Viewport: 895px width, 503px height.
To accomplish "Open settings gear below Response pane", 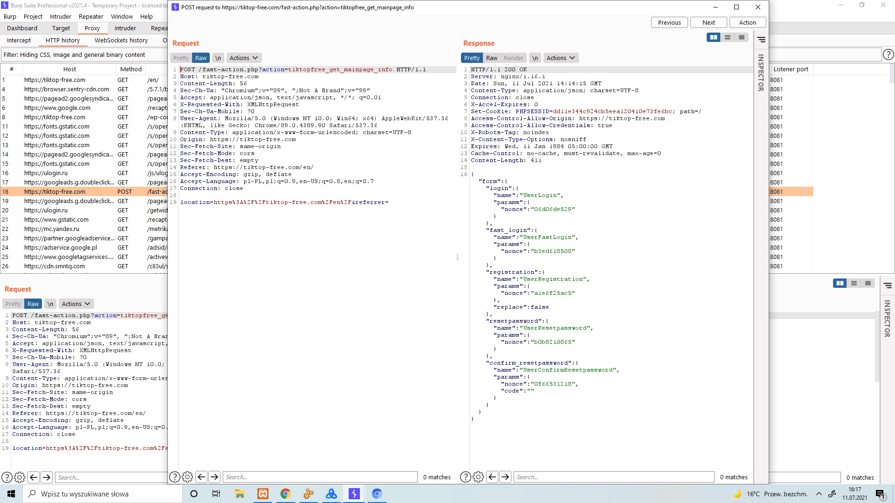I will coord(478,477).
